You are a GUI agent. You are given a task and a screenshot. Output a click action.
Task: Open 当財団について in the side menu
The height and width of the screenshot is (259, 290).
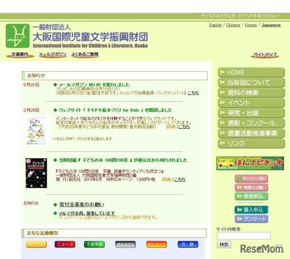(251, 82)
